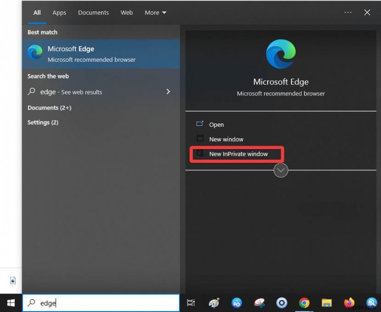
Task: Expand the edge web results chevron arrow
Action: pyautogui.click(x=168, y=92)
